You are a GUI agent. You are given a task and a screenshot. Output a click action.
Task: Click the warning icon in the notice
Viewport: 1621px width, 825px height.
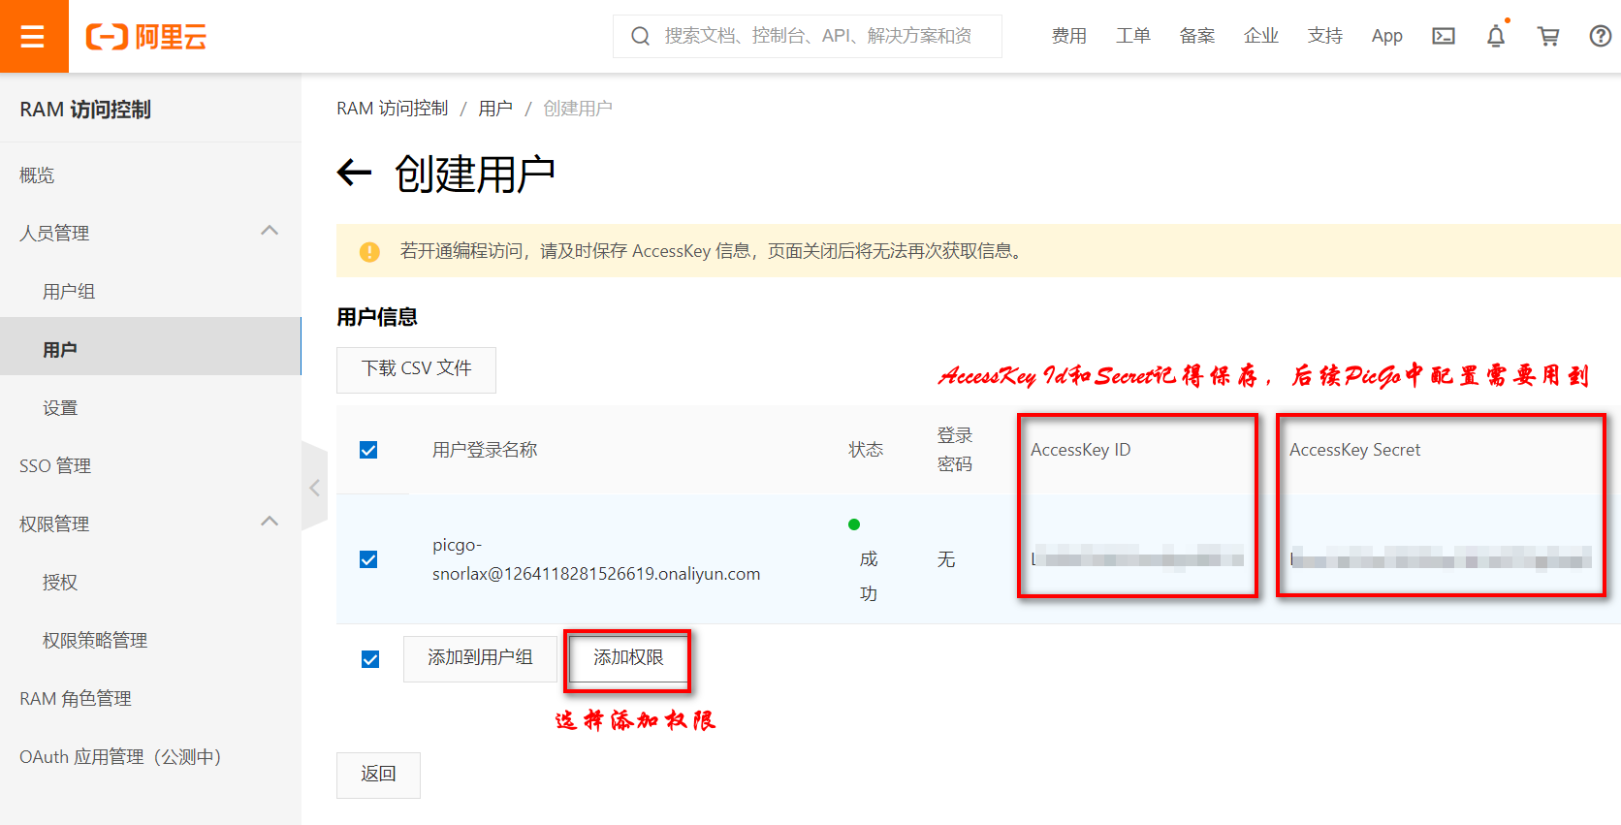tap(369, 252)
